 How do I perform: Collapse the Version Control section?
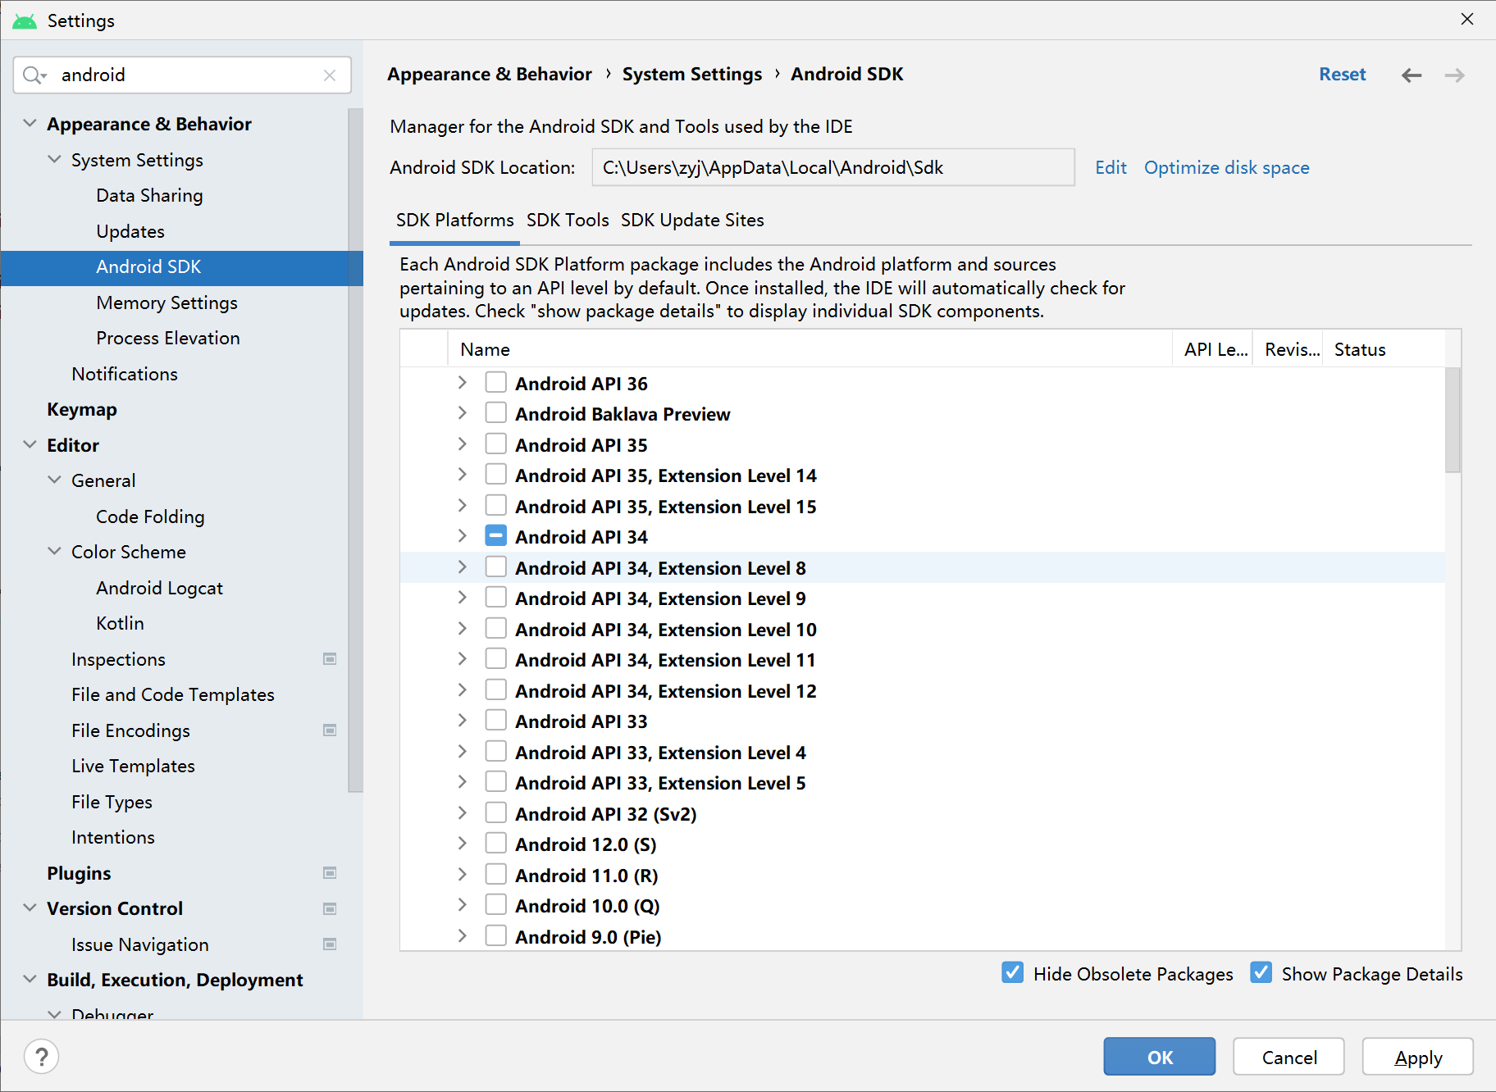30,908
